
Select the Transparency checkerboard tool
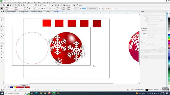coord(1,49)
